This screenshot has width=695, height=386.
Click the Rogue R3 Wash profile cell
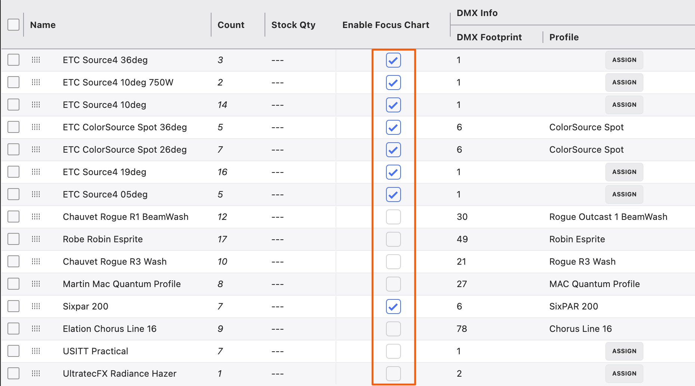(582, 262)
